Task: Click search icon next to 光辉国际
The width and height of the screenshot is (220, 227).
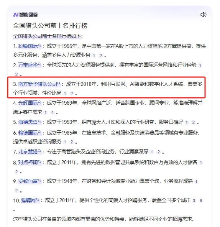Action: coord(39,102)
